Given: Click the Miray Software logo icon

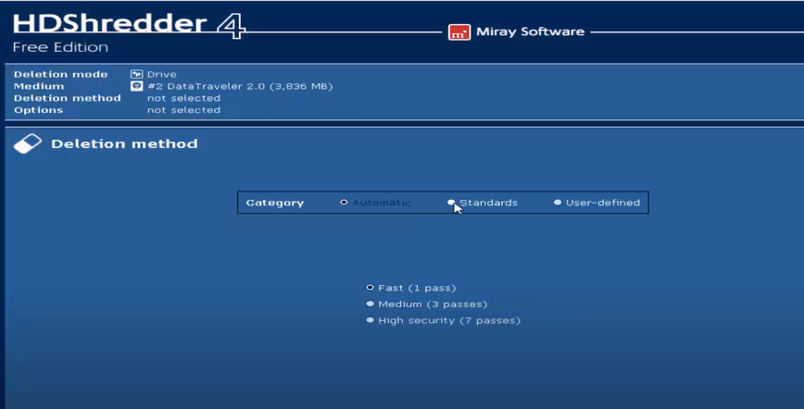Looking at the screenshot, I should (459, 31).
